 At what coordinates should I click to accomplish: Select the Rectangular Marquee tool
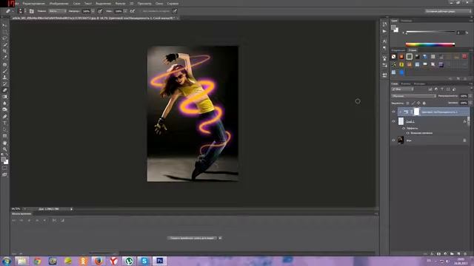pos(4,32)
